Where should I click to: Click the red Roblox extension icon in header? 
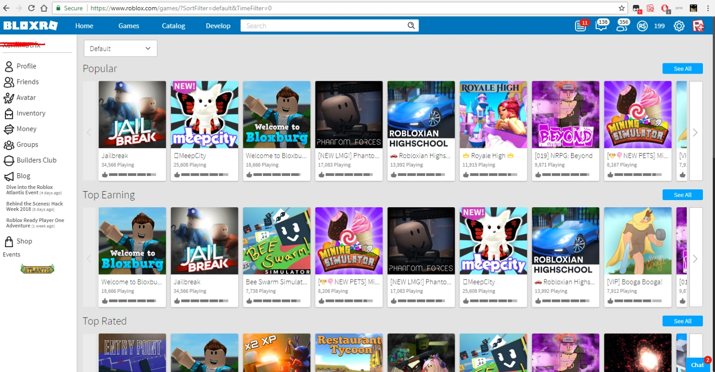click(x=698, y=26)
